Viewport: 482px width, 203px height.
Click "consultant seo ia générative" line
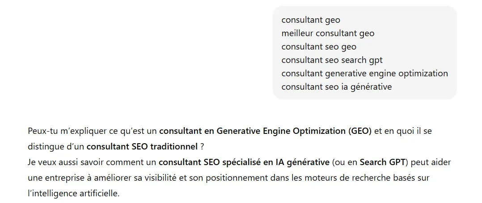(336, 87)
